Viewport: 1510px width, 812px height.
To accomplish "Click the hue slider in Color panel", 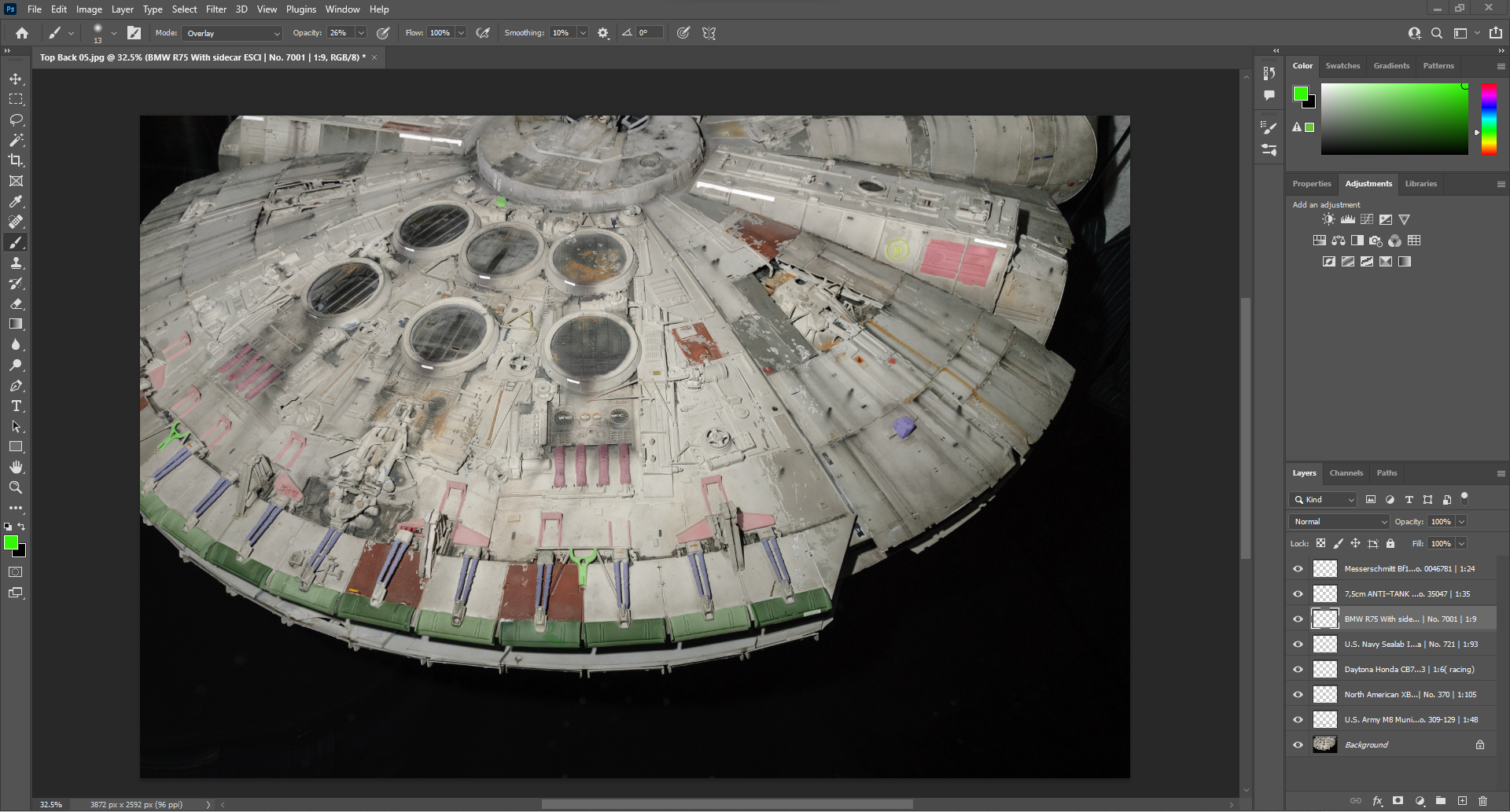I will coord(1489,119).
